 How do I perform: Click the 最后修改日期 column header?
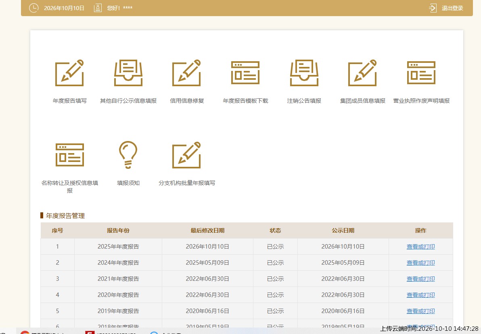[207, 230]
